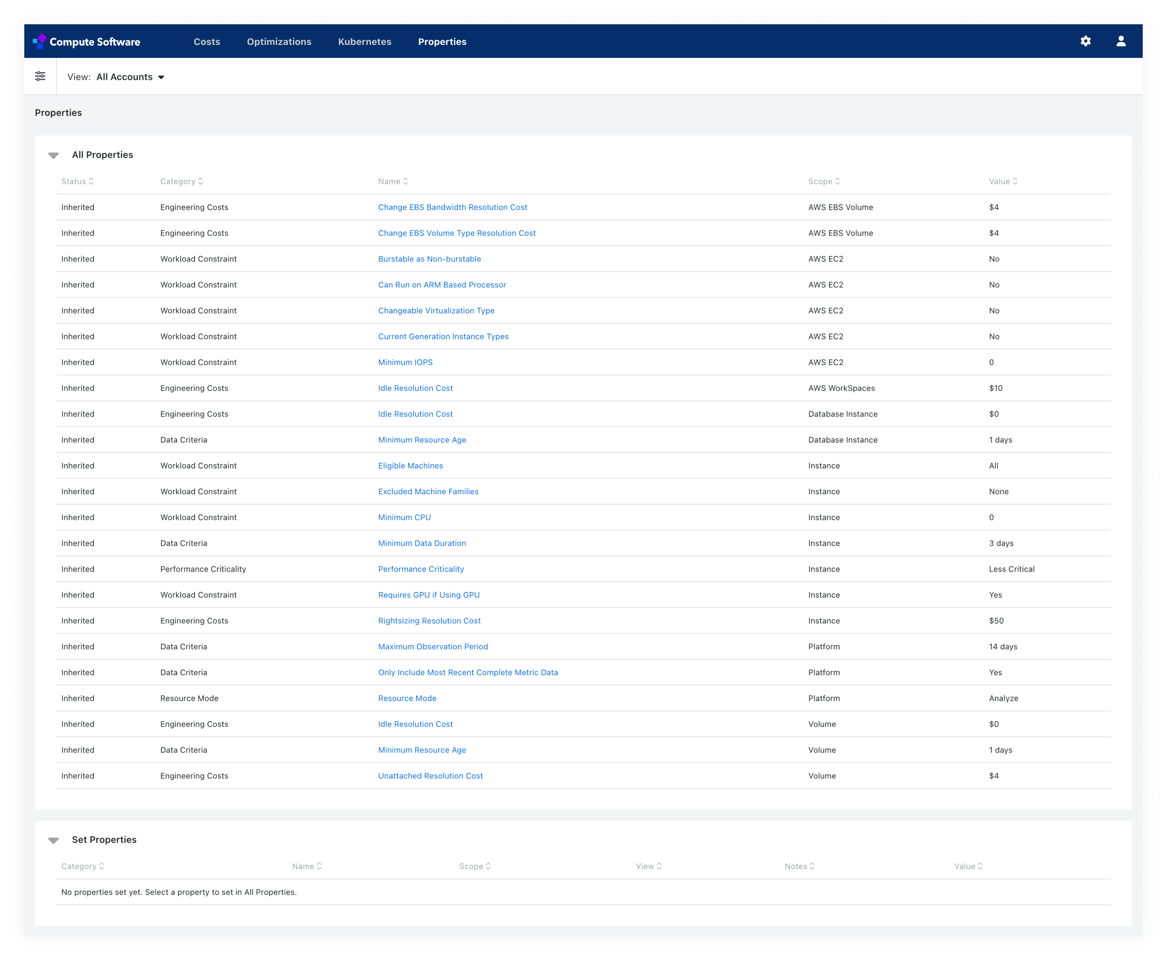This screenshot has height=961, width=1167.
Task: Open Current Generation Instance Types property
Action: click(x=443, y=337)
